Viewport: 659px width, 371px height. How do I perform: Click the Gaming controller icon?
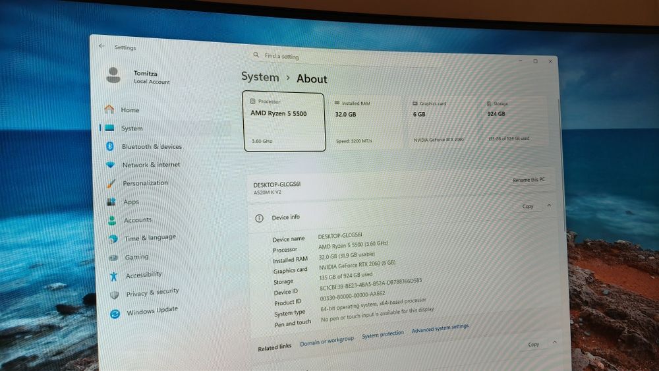tap(113, 258)
